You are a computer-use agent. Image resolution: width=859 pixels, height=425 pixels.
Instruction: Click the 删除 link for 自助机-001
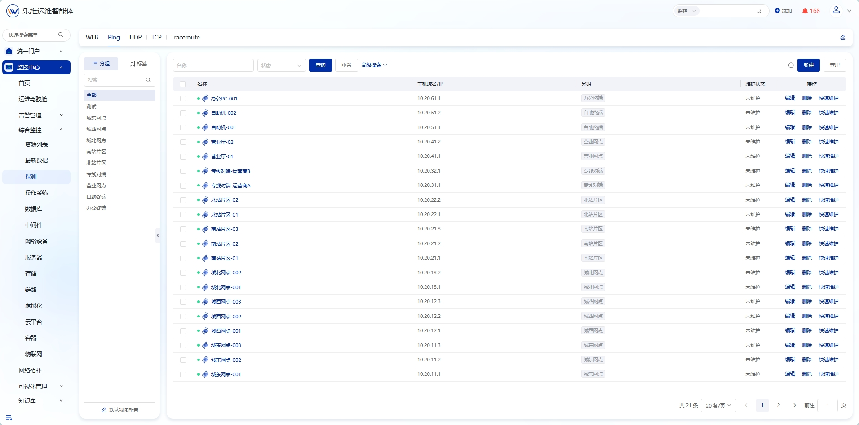click(807, 127)
